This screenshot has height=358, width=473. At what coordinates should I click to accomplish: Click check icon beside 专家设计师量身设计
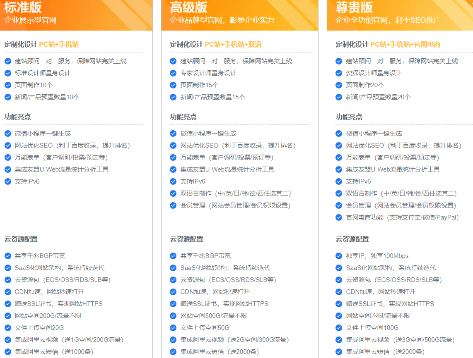173,73
